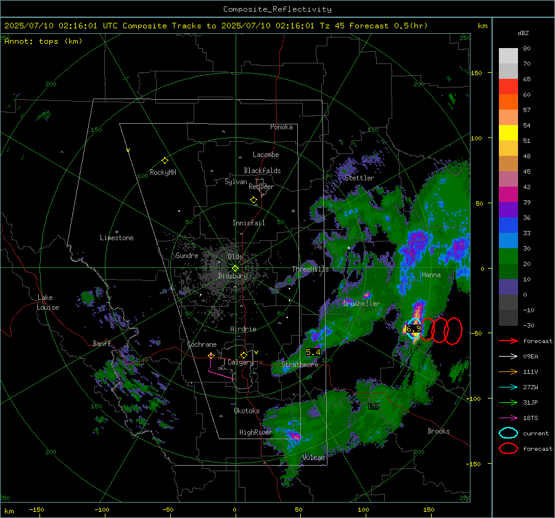This screenshot has width=555, height=518.
Task: Click the 18TS legend label
Action: (530, 418)
